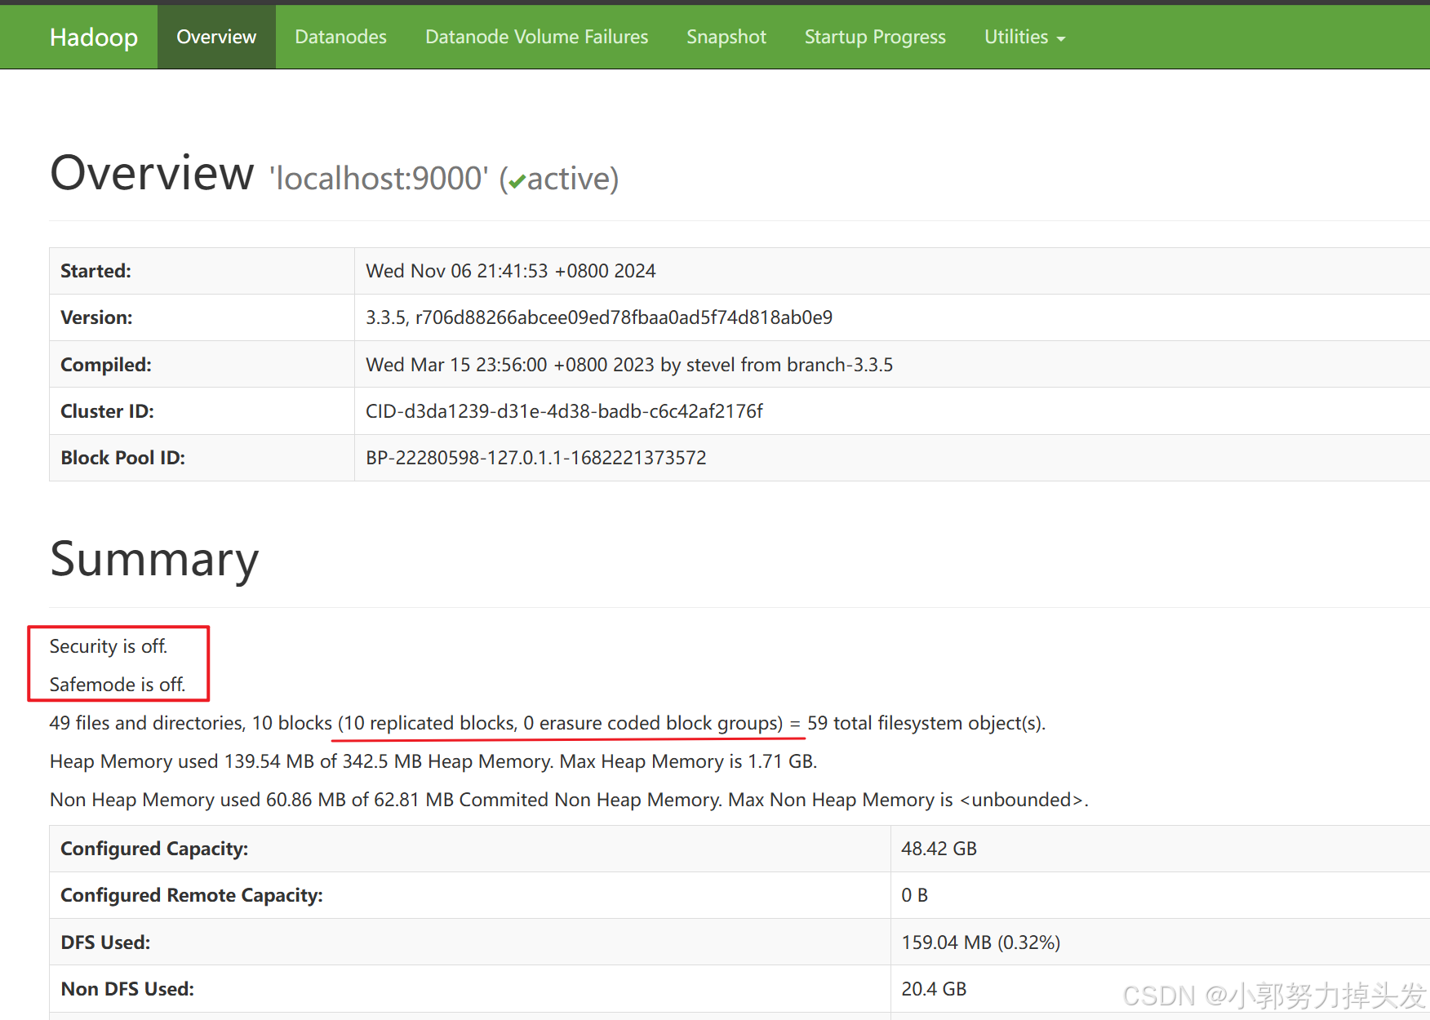Click the Started: row label
The image size is (1430, 1020).
pos(95,271)
